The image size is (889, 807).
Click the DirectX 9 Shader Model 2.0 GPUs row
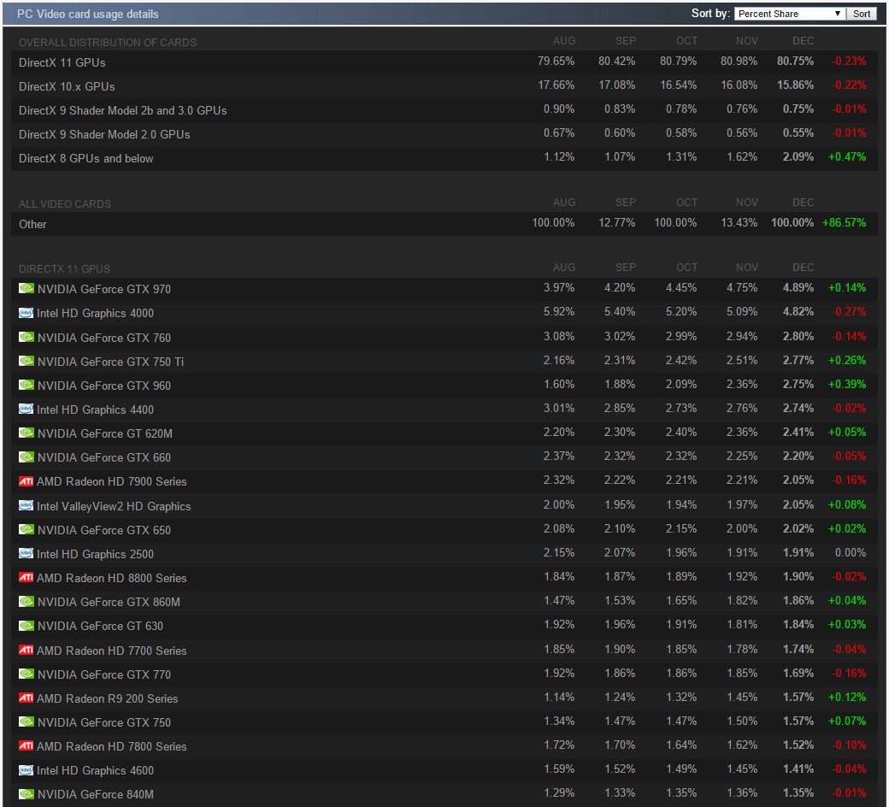point(104,134)
